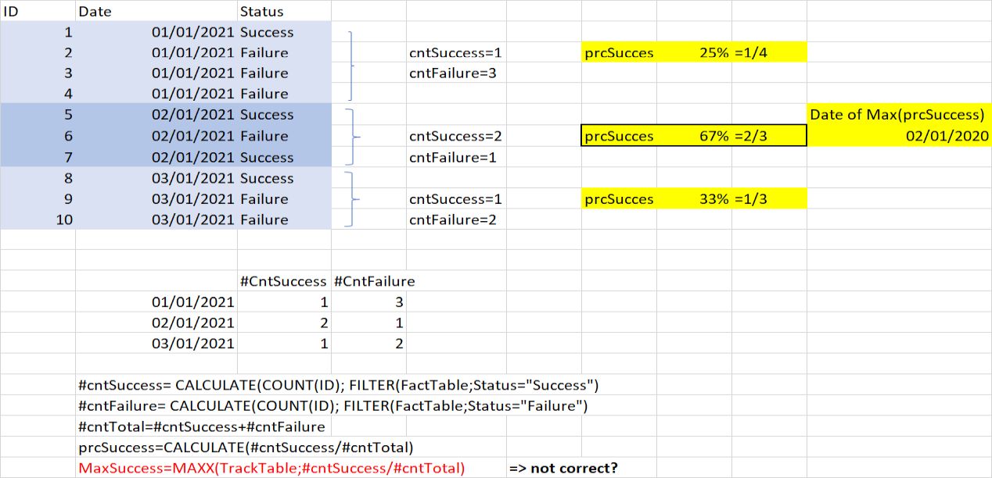Select the =1/4 cell
The image size is (992, 478).
769,52
